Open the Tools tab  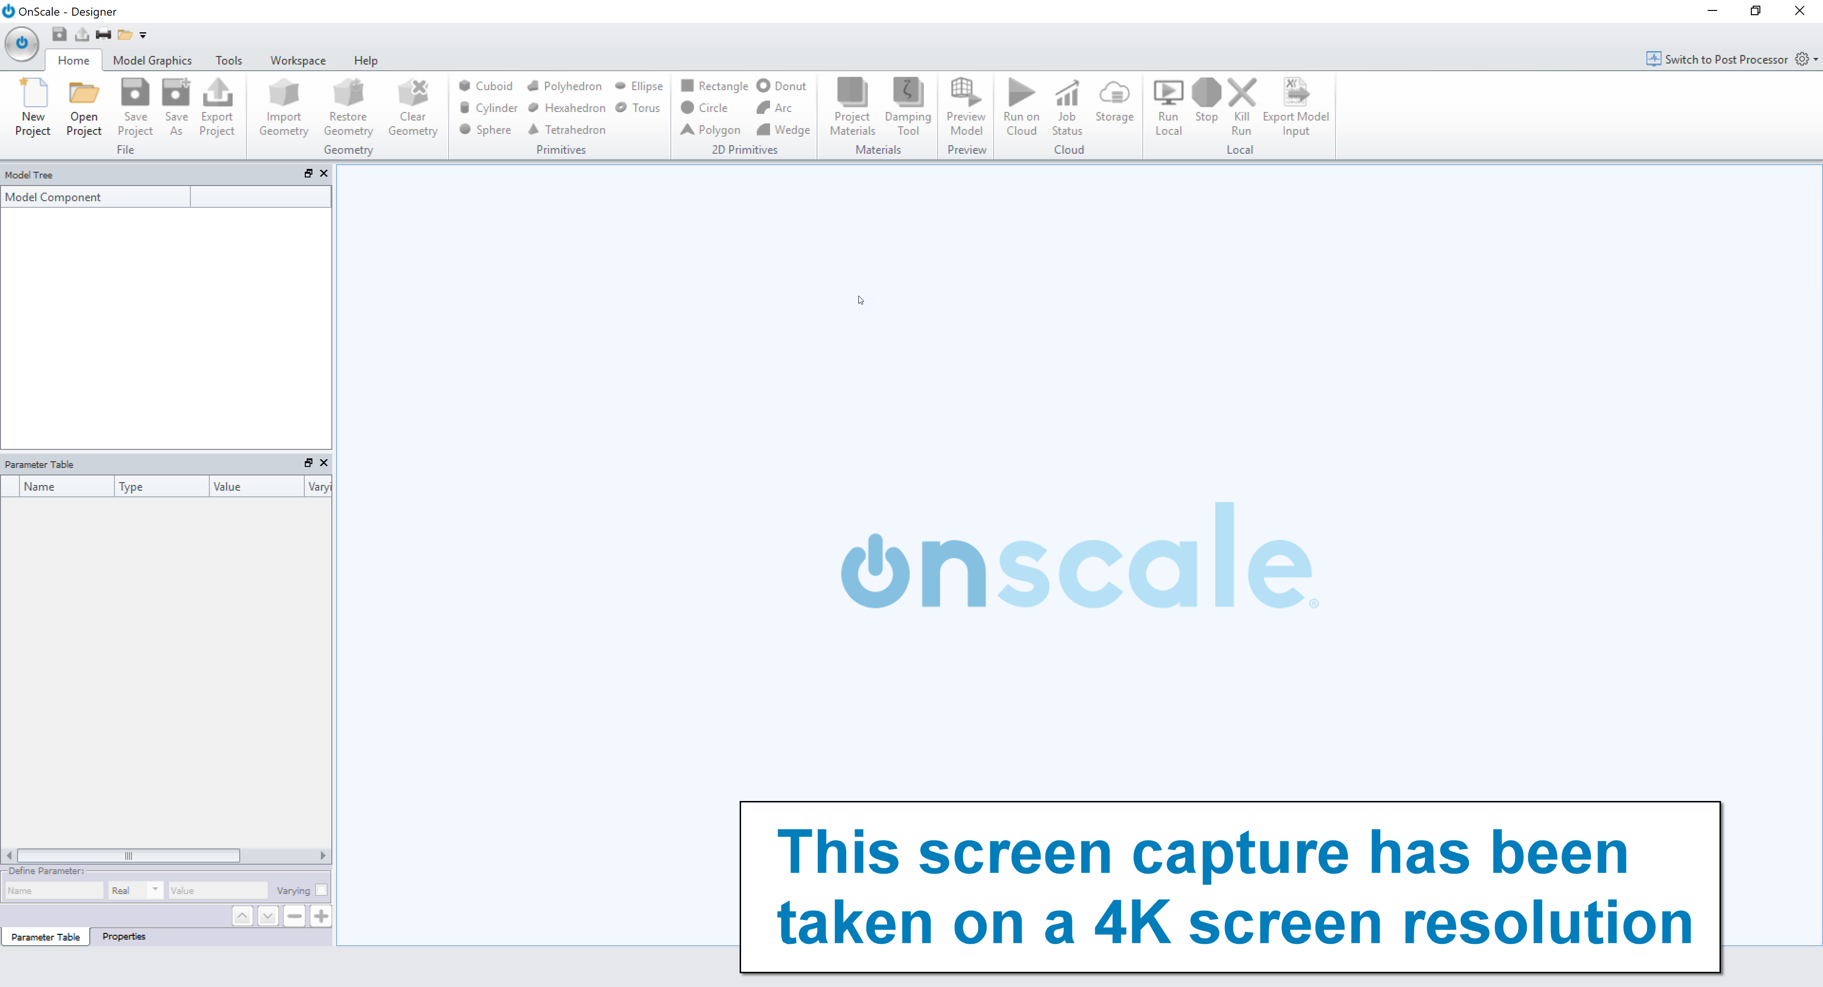coord(228,60)
